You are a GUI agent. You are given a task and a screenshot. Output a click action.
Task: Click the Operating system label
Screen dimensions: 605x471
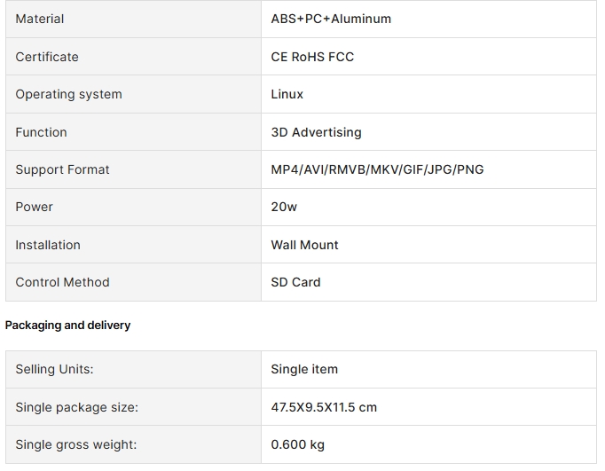coord(68,94)
